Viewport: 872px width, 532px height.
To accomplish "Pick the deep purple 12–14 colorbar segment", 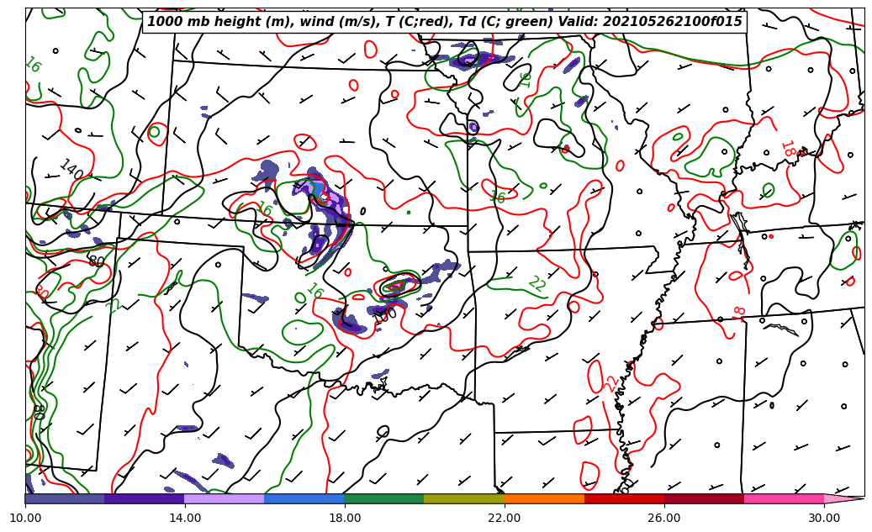I will point(145,498).
